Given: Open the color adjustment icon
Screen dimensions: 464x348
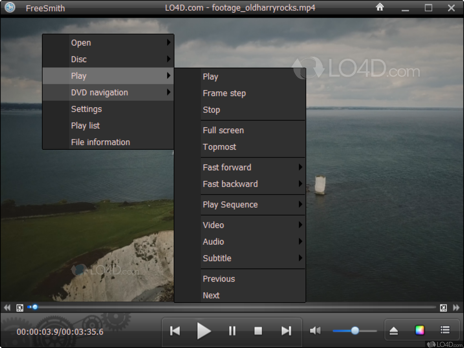Looking at the screenshot, I should coord(420,330).
